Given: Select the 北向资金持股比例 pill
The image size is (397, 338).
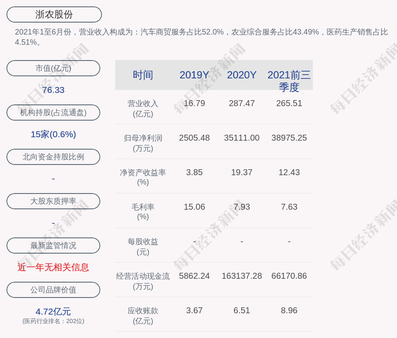Looking at the screenshot, I should tap(53, 157).
